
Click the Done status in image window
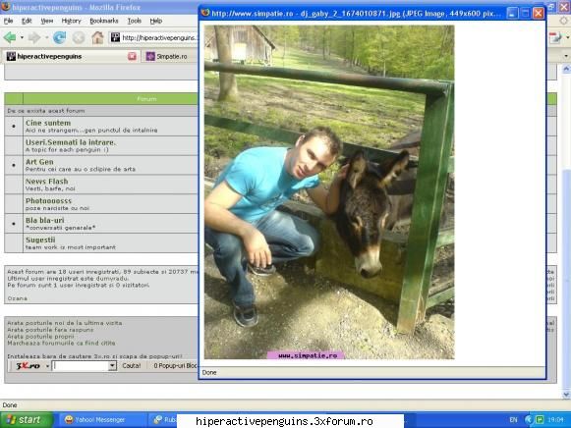pos(209,372)
